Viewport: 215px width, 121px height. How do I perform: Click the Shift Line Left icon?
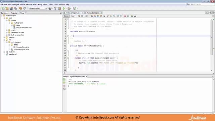tap(118, 16)
